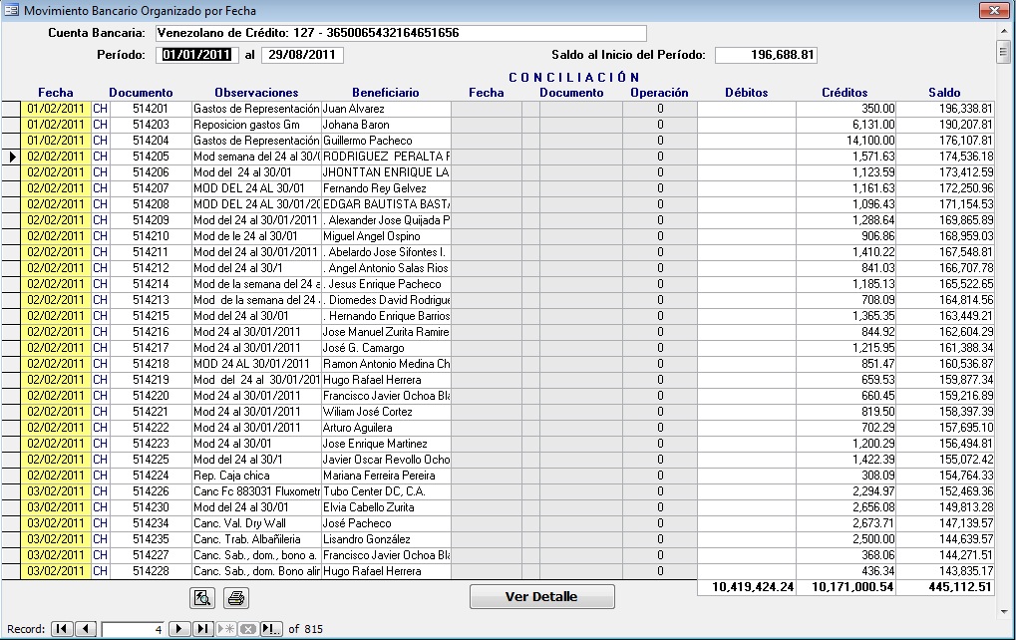Click the Operación column header

click(x=659, y=93)
